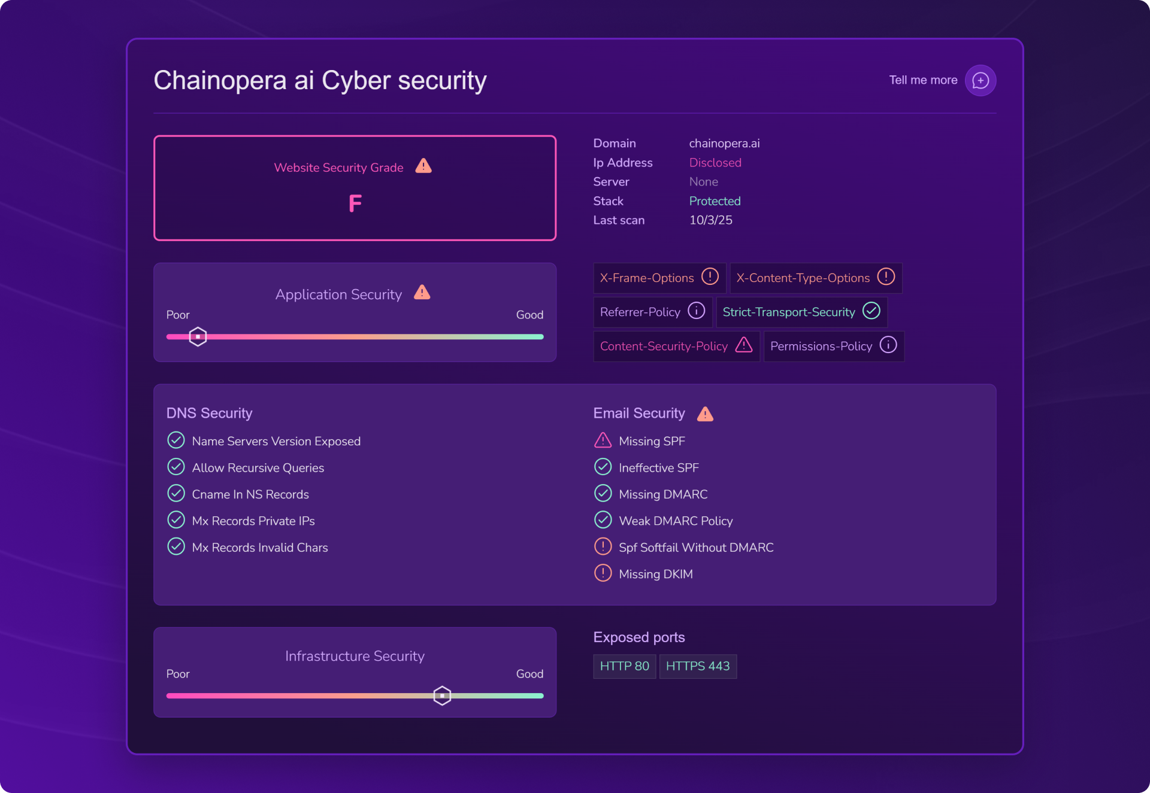
Task: Click the Application Security warning triangle icon
Action: click(422, 293)
